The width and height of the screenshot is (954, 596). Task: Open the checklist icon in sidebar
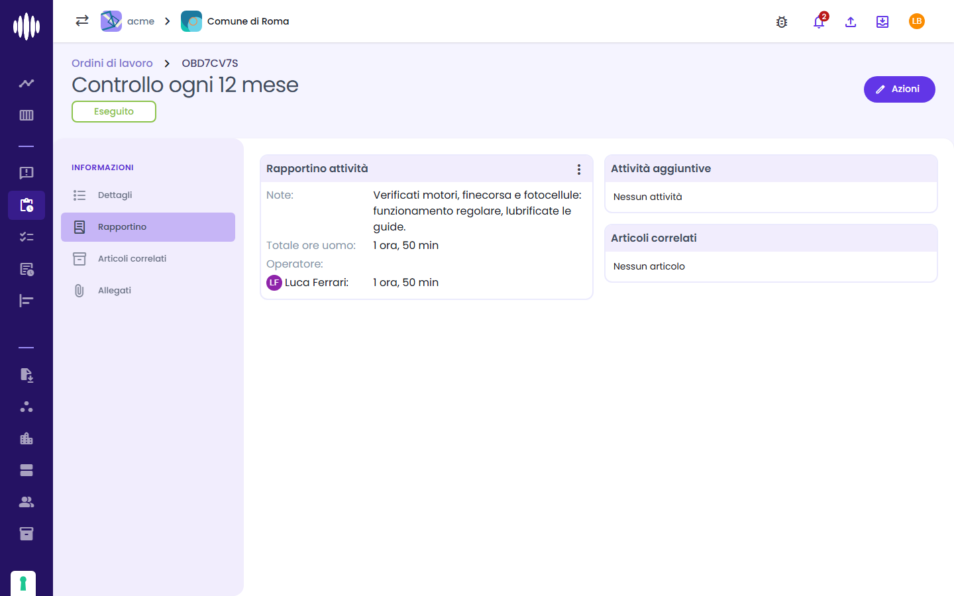26,237
